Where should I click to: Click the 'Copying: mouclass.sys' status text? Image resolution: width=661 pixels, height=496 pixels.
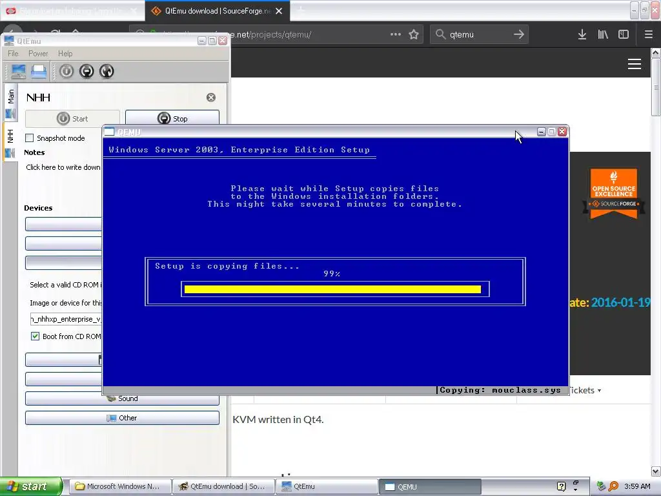pos(500,390)
